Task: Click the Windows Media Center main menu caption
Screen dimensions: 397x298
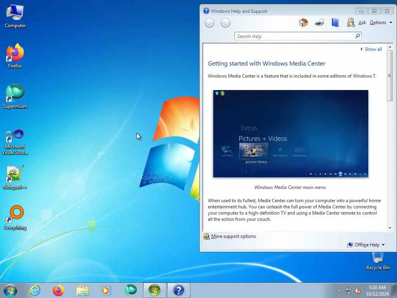Action: (x=290, y=187)
